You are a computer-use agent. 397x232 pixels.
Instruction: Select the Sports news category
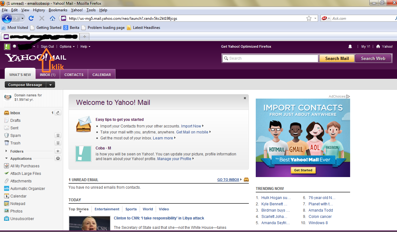(131, 209)
